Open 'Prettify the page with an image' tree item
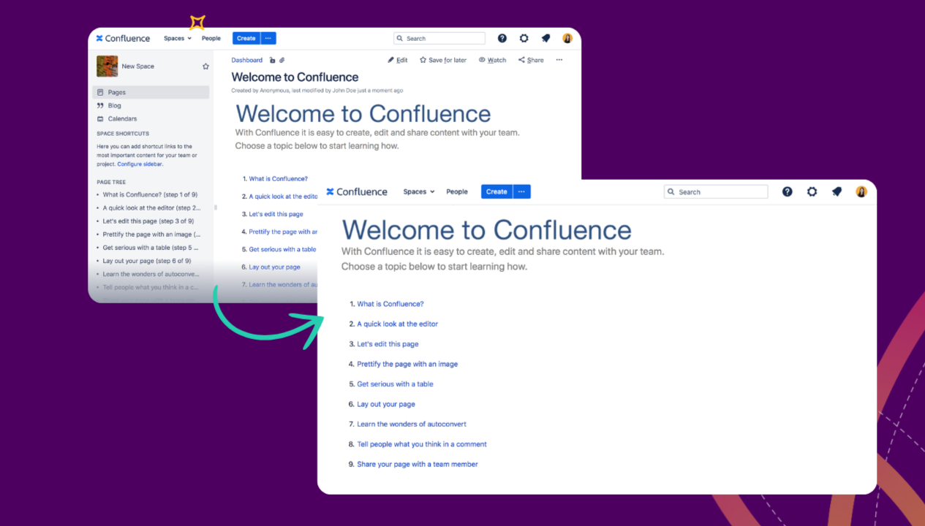Viewport: 925px width, 526px height. pos(151,234)
